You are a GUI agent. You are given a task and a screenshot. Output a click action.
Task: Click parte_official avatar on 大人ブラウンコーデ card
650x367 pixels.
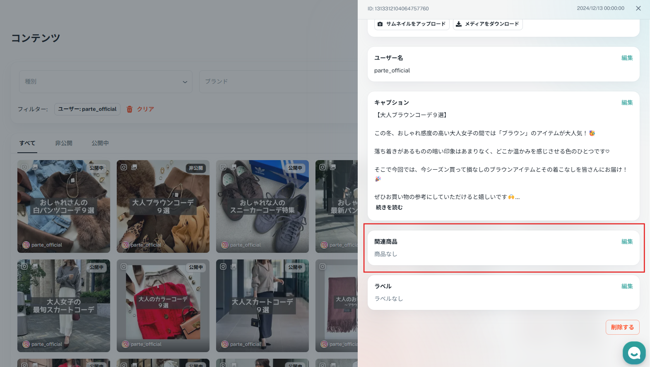pyautogui.click(x=125, y=245)
